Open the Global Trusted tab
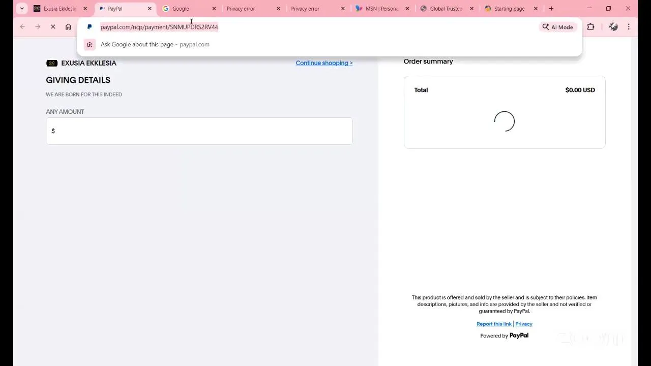This screenshot has height=366, width=651. 447,9
